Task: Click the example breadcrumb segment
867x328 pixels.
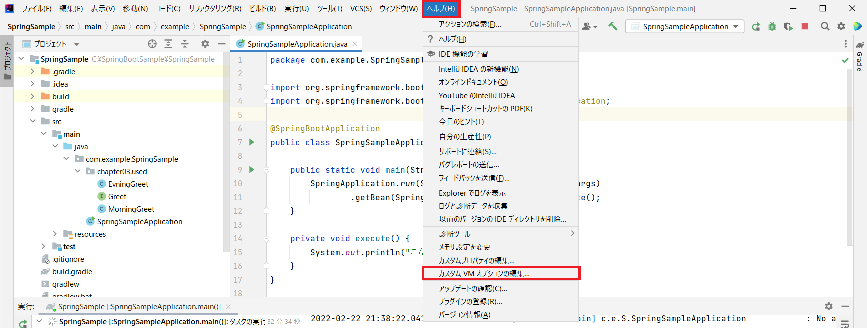Action: 175,26
